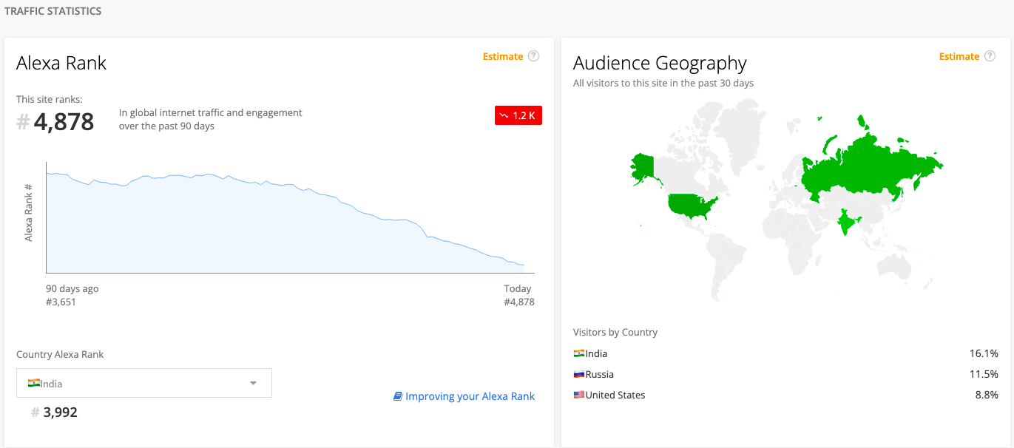This screenshot has width=1014, height=448.
Task: Click the Traffic Statistics section heading
Action: point(53,11)
